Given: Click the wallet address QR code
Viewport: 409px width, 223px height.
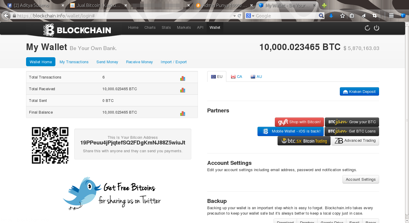Looking at the screenshot, I should pyautogui.click(x=50, y=145).
